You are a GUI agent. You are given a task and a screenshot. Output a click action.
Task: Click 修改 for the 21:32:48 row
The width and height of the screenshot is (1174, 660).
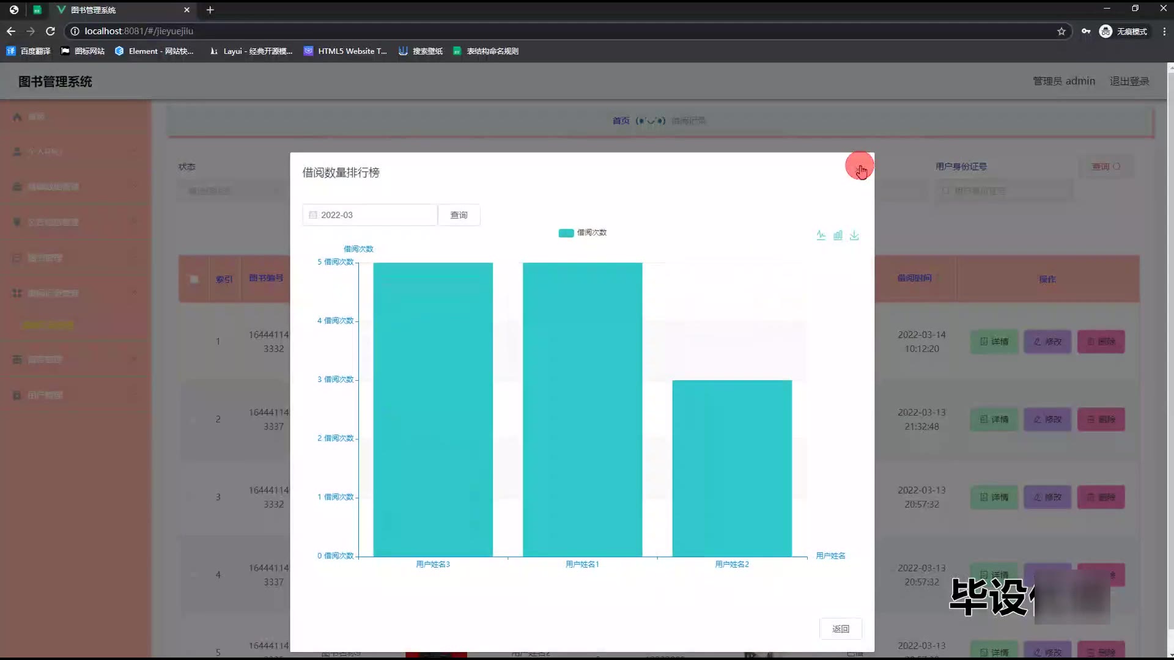[x=1047, y=419]
